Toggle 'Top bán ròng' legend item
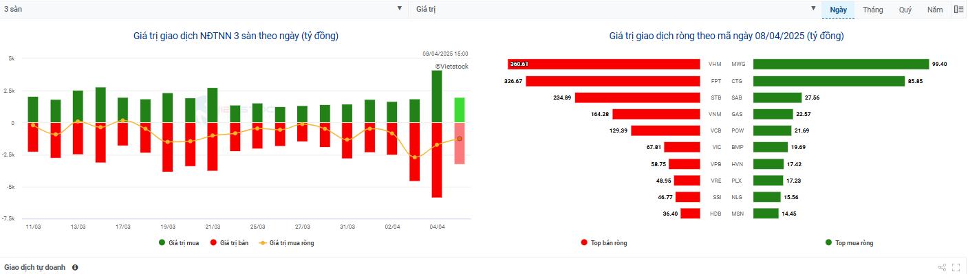 pos(604,243)
